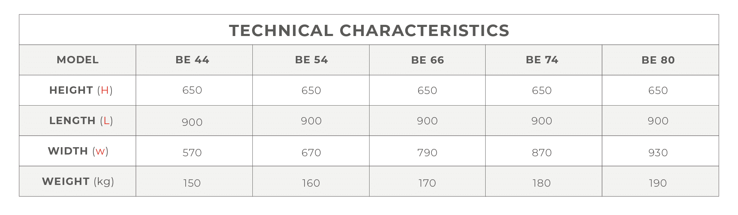Select the 670 width value cell
738x215 pixels.
(x=311, y=153)
